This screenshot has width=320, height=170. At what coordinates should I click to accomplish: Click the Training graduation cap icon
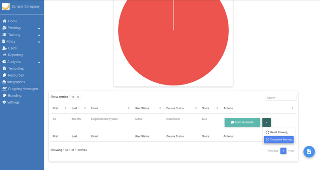[x=5, y=35]
